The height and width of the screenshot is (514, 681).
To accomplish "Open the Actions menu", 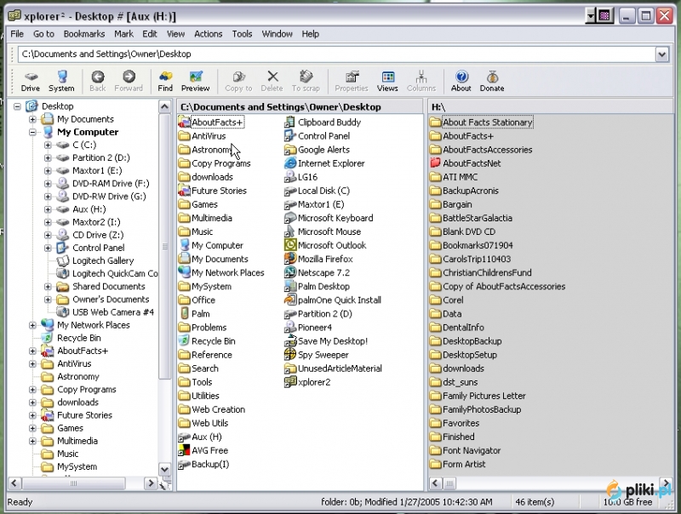I will (208, 34).
